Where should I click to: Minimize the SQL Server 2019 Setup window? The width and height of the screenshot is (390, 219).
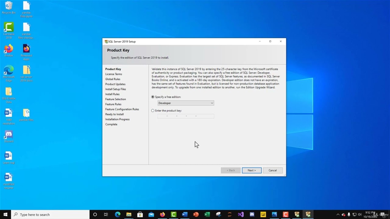(260, 41)
